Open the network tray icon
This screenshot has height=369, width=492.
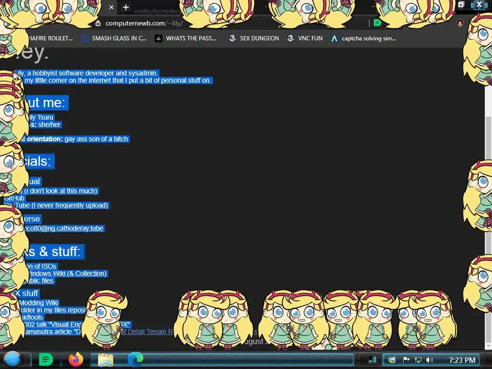click(418, 360)
